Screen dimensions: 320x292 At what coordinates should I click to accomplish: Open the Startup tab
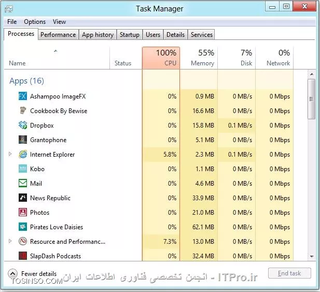pos(129,35)
